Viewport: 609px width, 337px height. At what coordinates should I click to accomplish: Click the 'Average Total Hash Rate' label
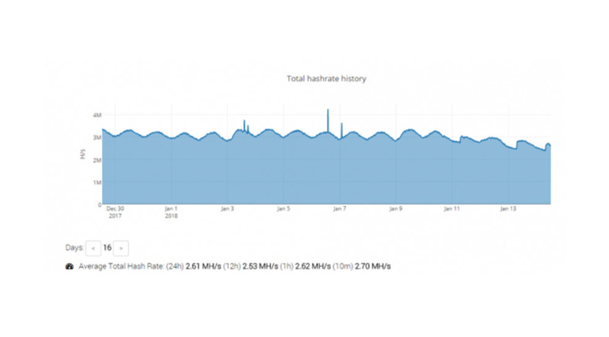[x=121, y=267]
